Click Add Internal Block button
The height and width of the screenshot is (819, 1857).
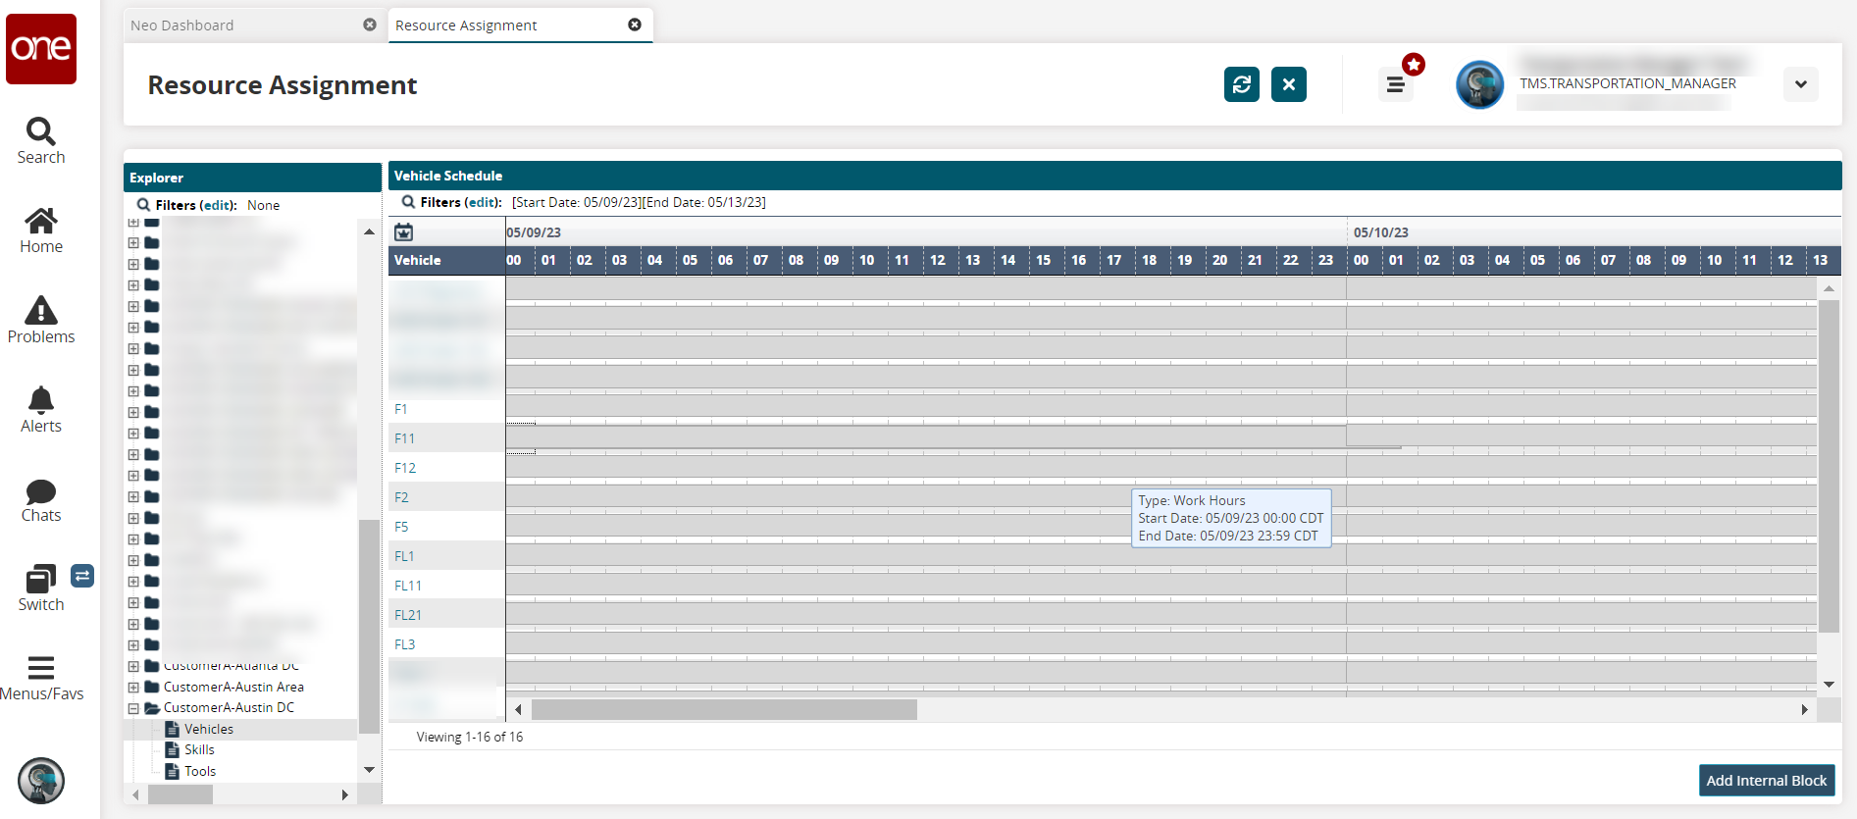[1767, 781]
